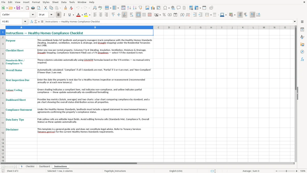Run the spelling checker
This screenshot has height=173, width=307.
tap(100, 8)
